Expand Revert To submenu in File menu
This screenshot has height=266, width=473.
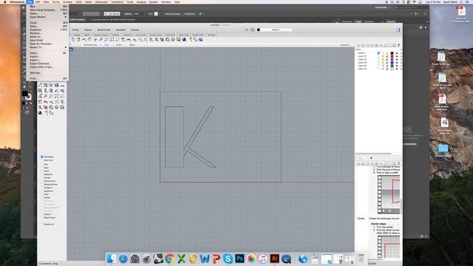(47, 47)
